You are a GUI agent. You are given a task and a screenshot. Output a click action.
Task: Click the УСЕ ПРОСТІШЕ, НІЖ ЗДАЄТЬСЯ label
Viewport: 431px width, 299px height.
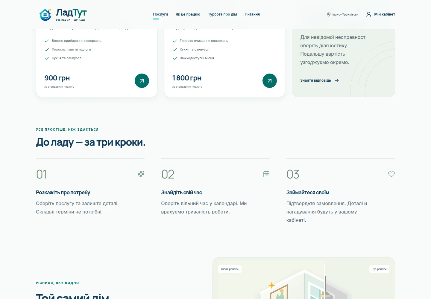point(67,129)
